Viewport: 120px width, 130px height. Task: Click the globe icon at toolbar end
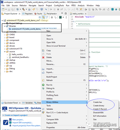click(116, 9)
